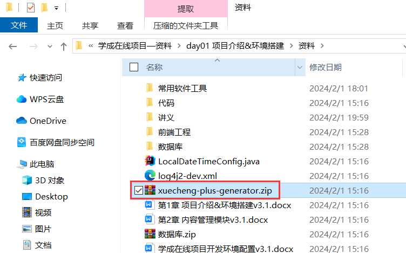This screenshot has width=406, height=253.
Task: Go up one folder level arrow
Action: [x=64, y=46]
